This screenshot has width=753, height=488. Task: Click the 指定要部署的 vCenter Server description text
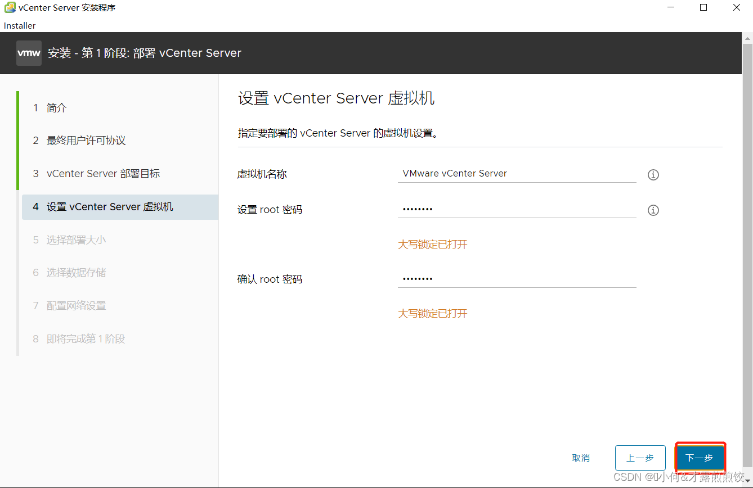pos(338,134)
